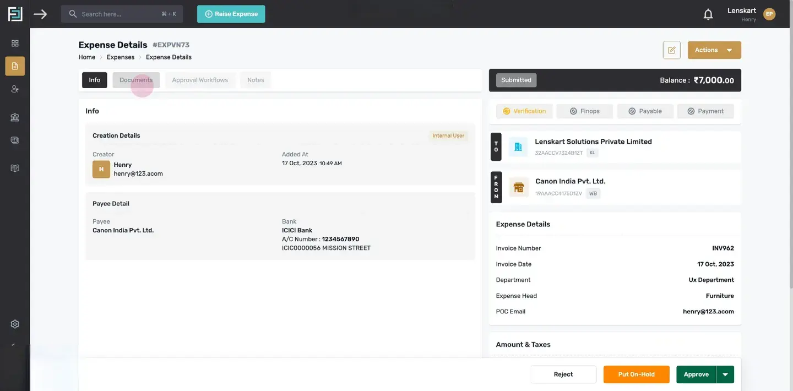Click the magnifier icon in the search bar

pyautogui.click(x=73, y=14)
